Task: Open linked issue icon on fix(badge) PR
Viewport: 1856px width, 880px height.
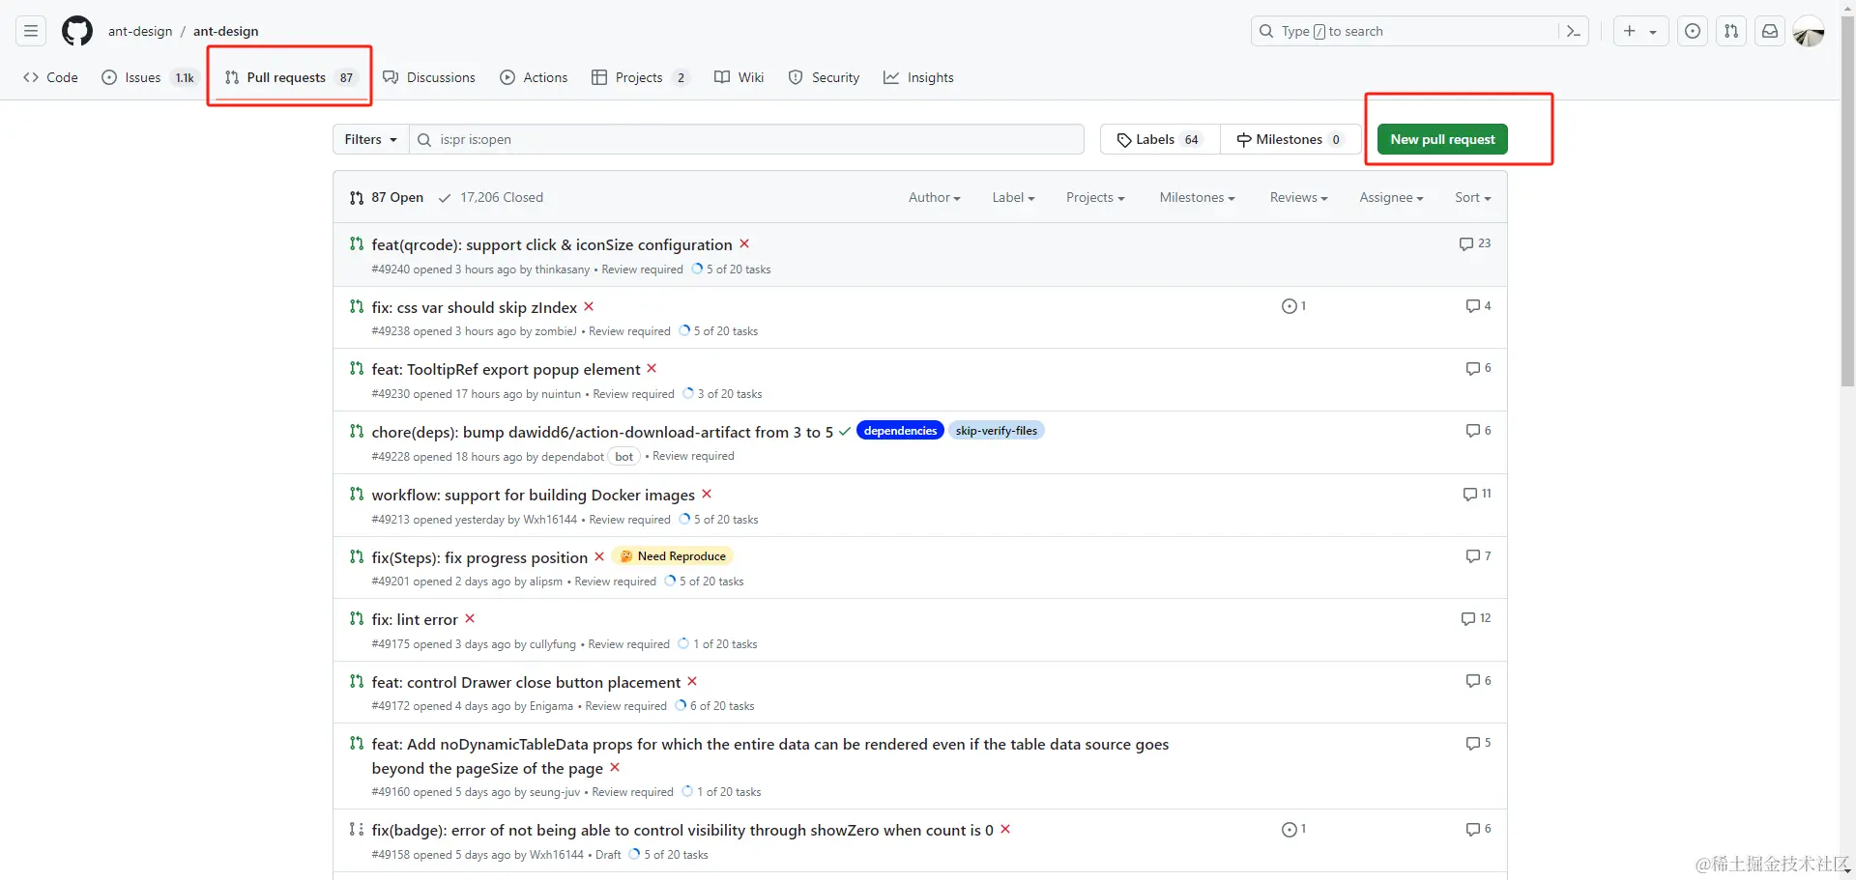Action: click(x=1293, y=829)
